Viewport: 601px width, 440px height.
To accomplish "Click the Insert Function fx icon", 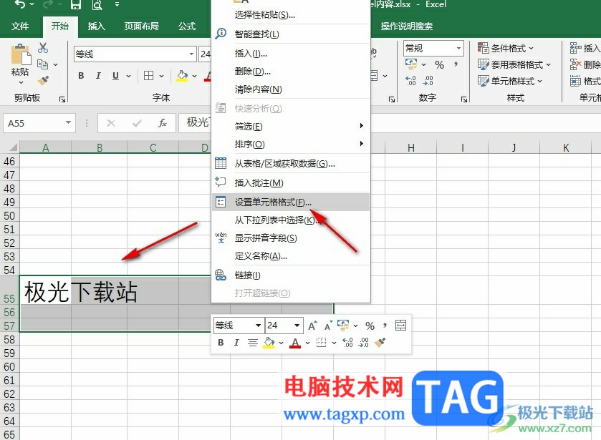I will pos(163,123).
